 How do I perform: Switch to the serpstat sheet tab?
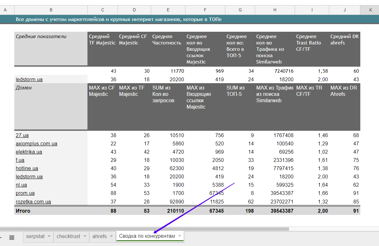tap(35, 236)
